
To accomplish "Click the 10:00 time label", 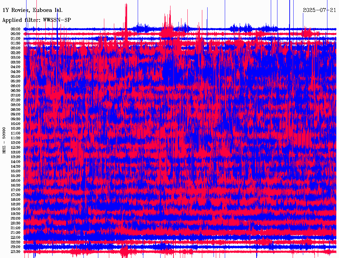I will [x=16, y=124].
